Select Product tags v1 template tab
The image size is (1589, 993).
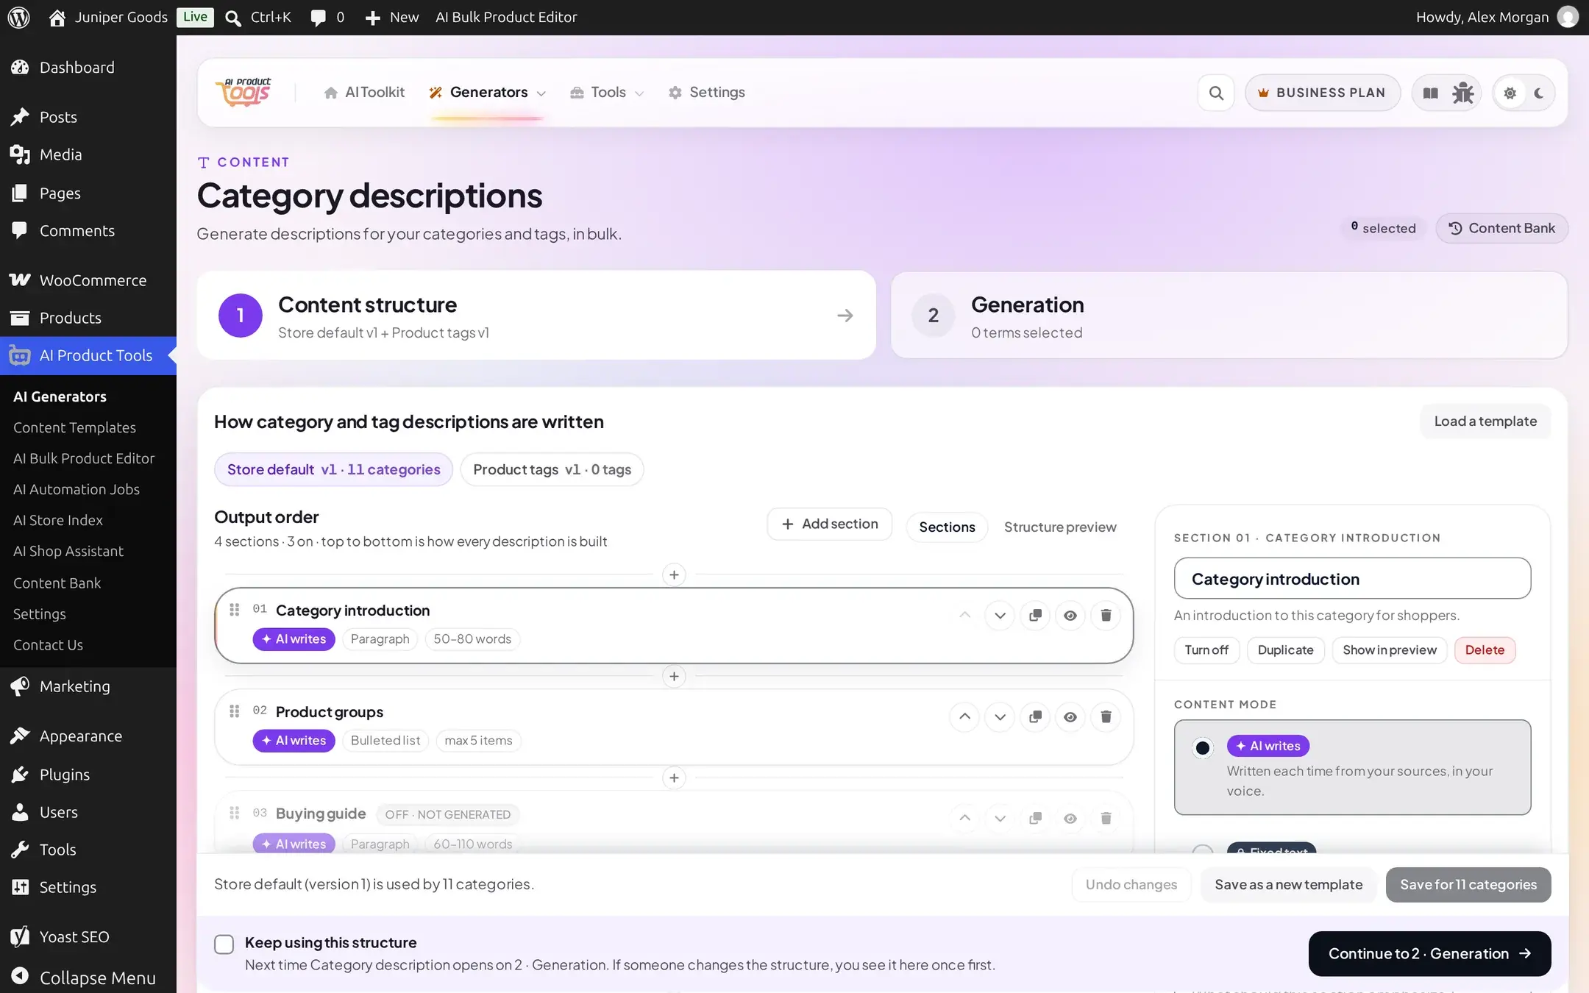pyautogui.click(x=552, y=469)
